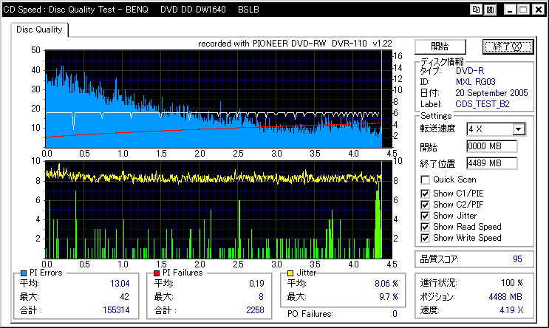The image size is (549, 328).
Task: Click disc type value DVD-R
Action: 470,71
